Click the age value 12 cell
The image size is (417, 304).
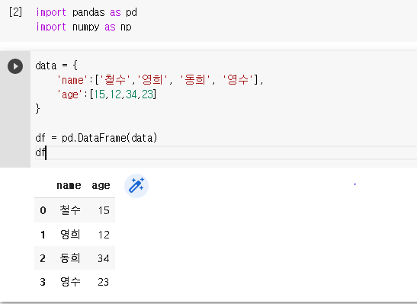click(x=104, y=235)
